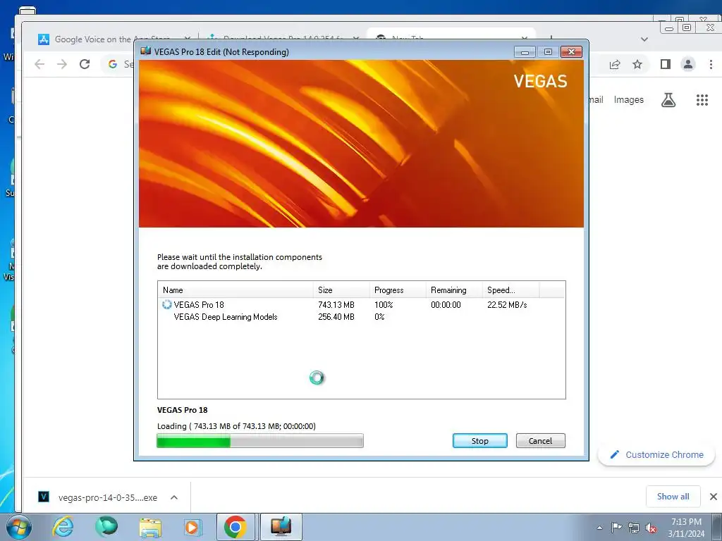
Task: Close the VEGAS Pro 18 Edit window
Action: point(571,51)
